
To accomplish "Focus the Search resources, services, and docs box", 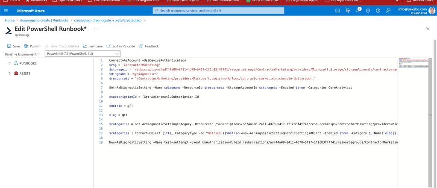I will click(x=219, y=11).
